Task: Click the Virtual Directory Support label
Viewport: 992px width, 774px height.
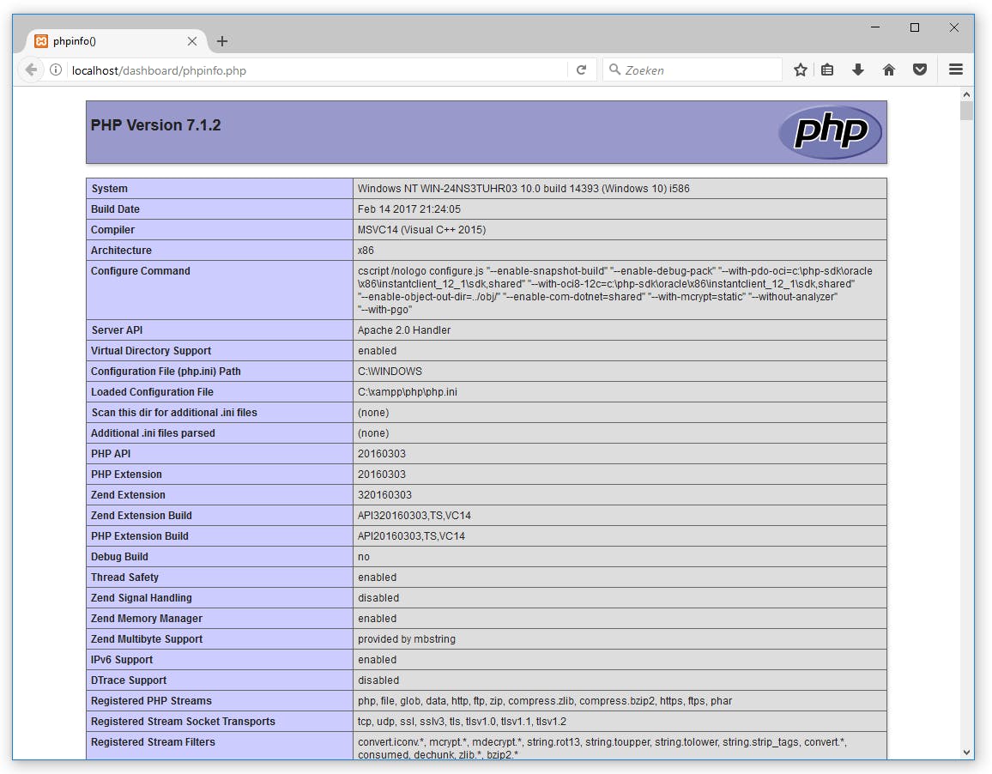Action: [x=151, y=351]
